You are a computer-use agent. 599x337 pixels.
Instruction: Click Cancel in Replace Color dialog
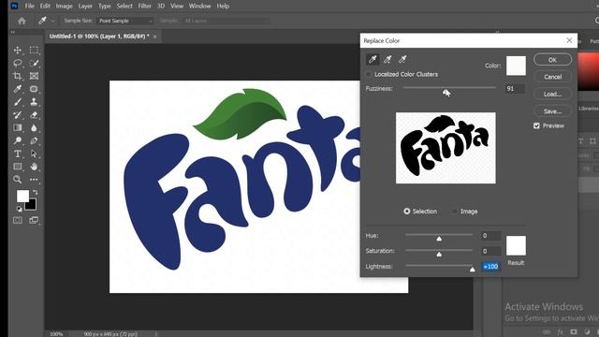click(552, 77)
